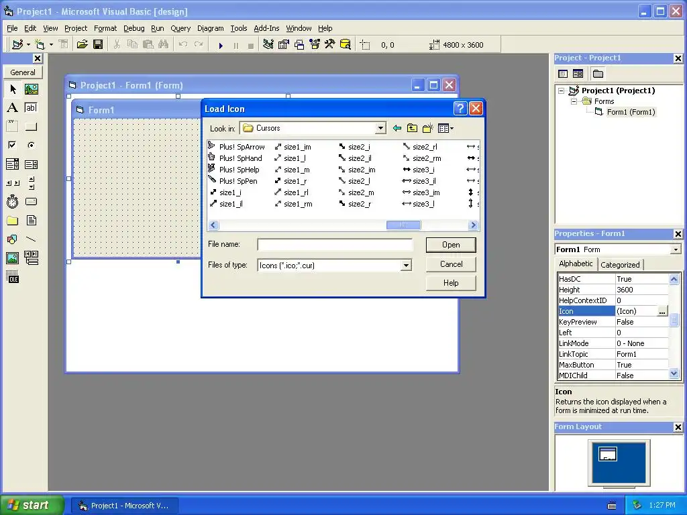Open the Files of type dropdown
This screenshot has height=515, width=687.
pyautogui.click(x=406, y=266)
